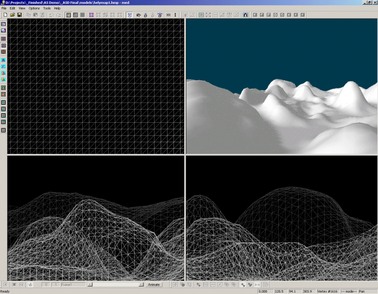This screenshot has width=378, height=294.
Task: Open the Tools menu
Action: tap(47, 8)
